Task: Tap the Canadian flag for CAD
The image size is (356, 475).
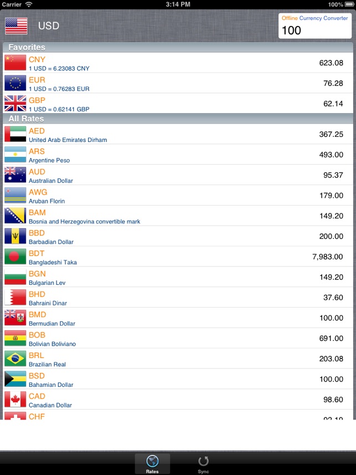Action: coord(15,400)
